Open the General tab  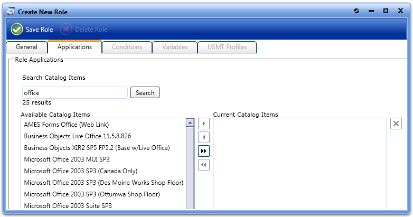click(x=26, y=47)
